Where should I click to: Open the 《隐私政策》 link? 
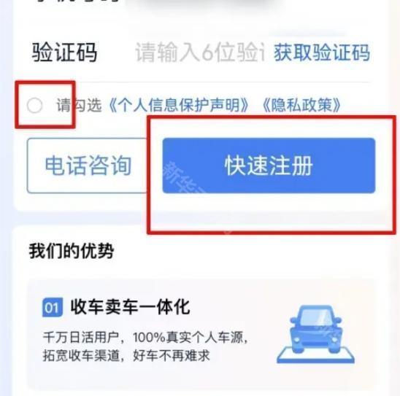pos(301,105)
